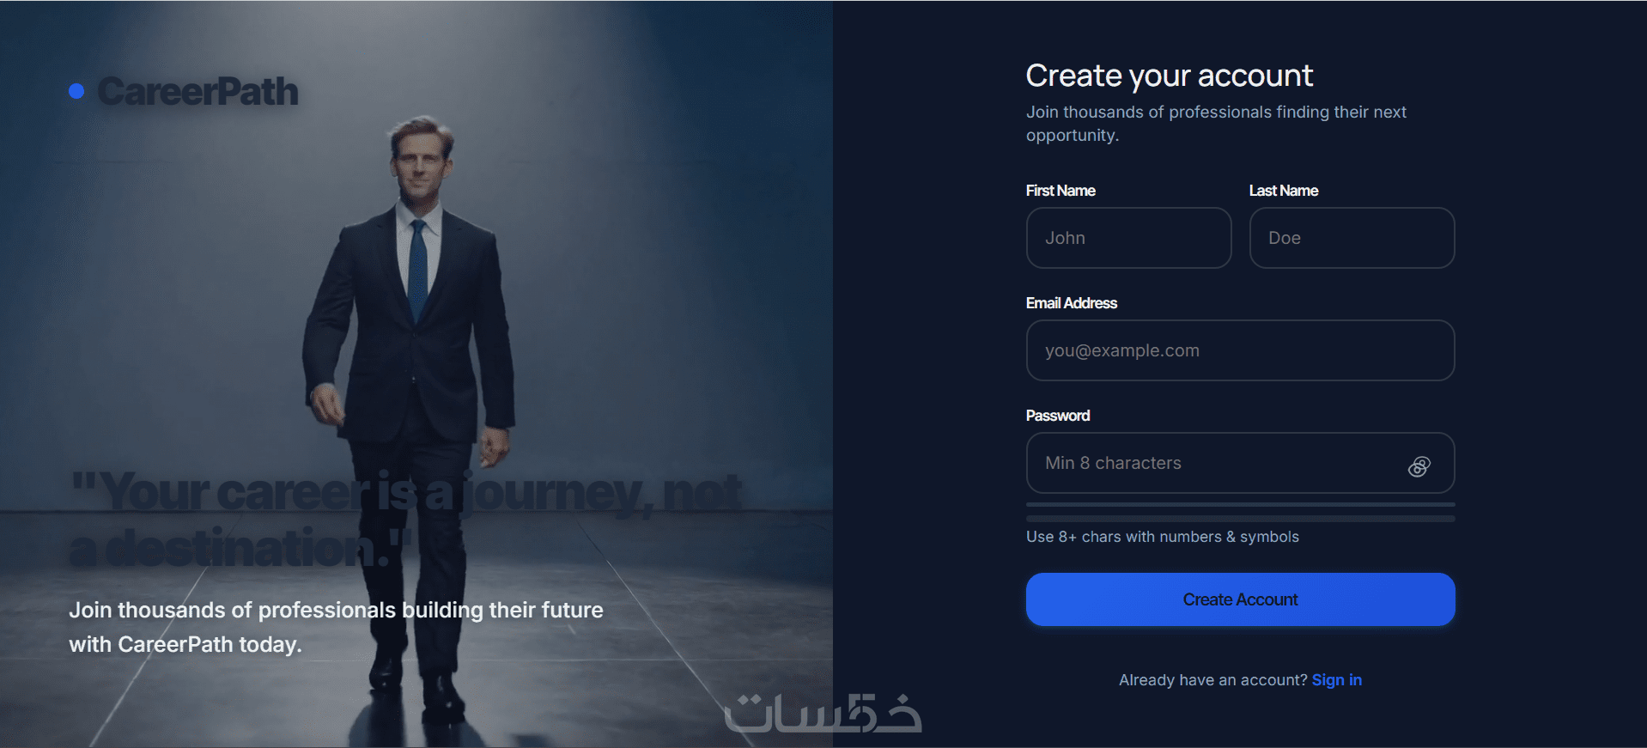The height and width of the screenshot is (748, 1647).
Task: Click the Arabic watermark logo at bottom
Action: pyautogui.click(x=823, y=714)
